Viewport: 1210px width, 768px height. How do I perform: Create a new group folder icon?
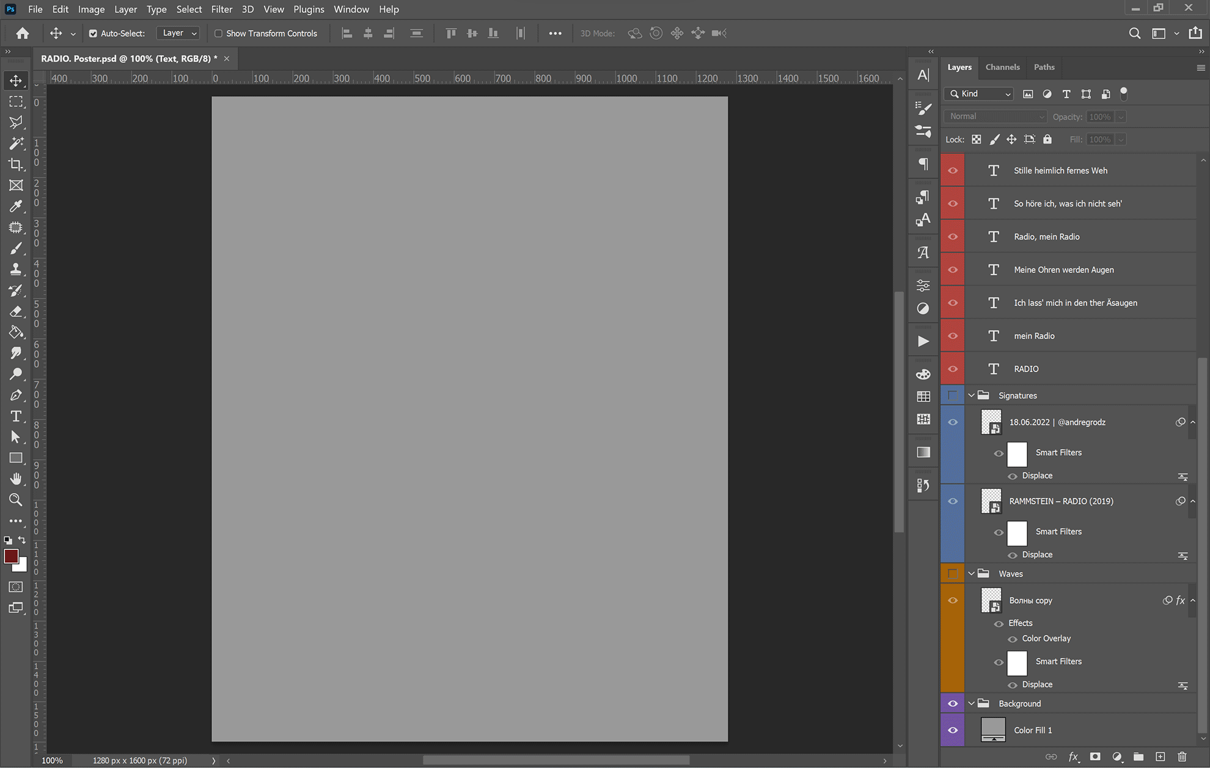1138,756
